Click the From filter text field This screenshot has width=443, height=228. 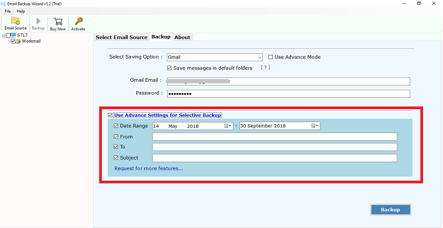275,137
